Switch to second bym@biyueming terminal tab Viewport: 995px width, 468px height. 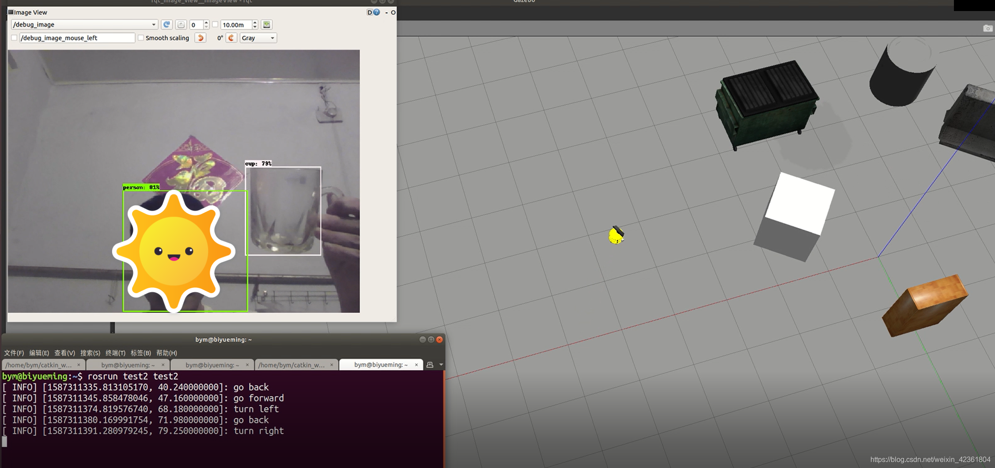pos(128,365)
